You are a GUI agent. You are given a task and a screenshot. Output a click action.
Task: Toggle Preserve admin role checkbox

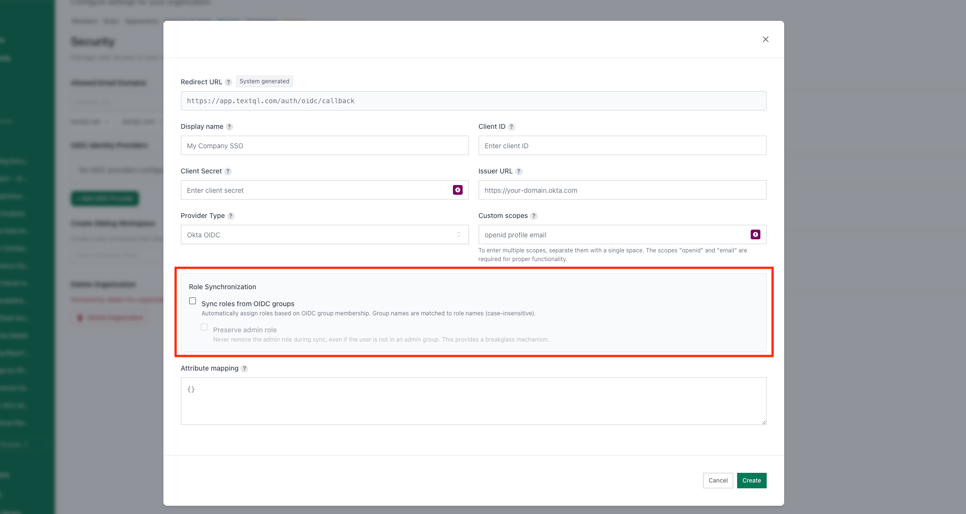[x=204, y=327]
